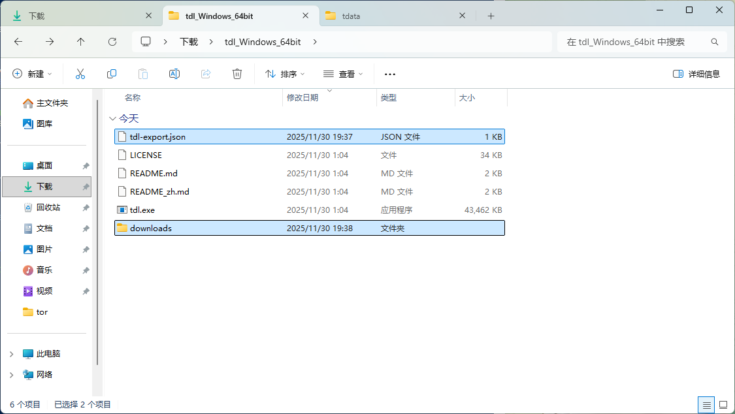Switch to large thumbnails view in status bar

pyautogui.click(x=723, y=405)
